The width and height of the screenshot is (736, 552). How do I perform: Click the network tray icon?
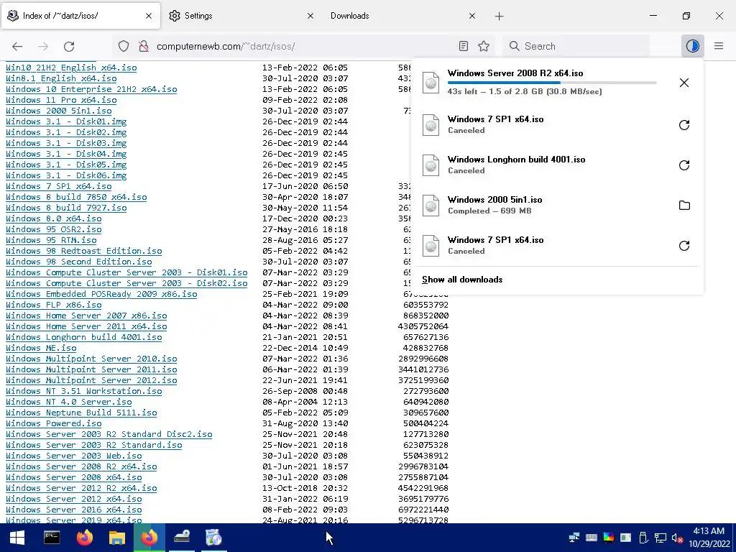click(661, 538)
